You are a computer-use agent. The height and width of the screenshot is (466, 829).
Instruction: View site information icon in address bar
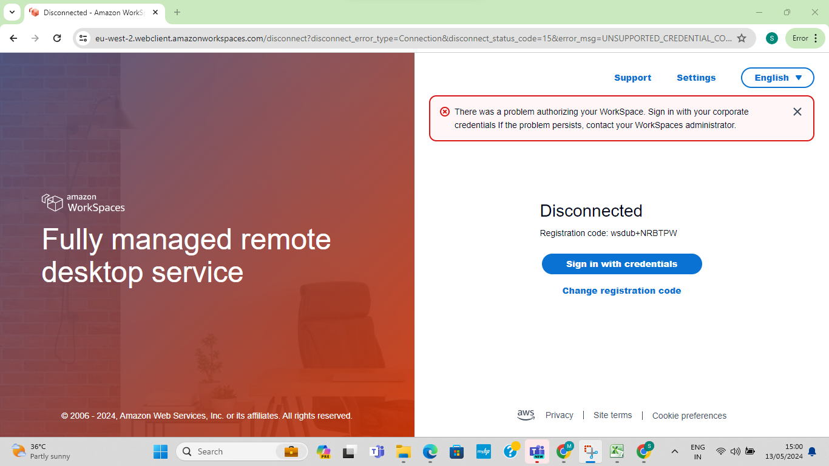(84, 38)
